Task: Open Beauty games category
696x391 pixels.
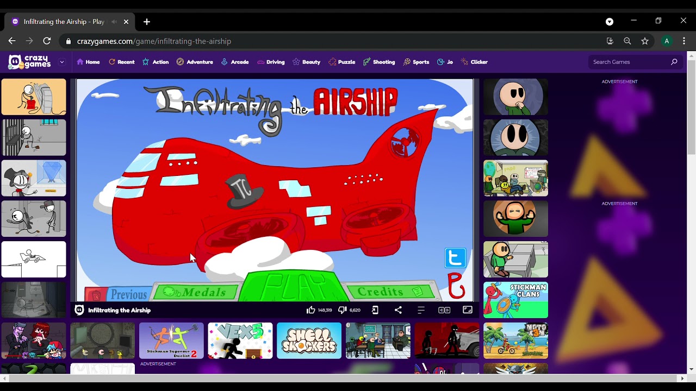Action: [306, 62]
